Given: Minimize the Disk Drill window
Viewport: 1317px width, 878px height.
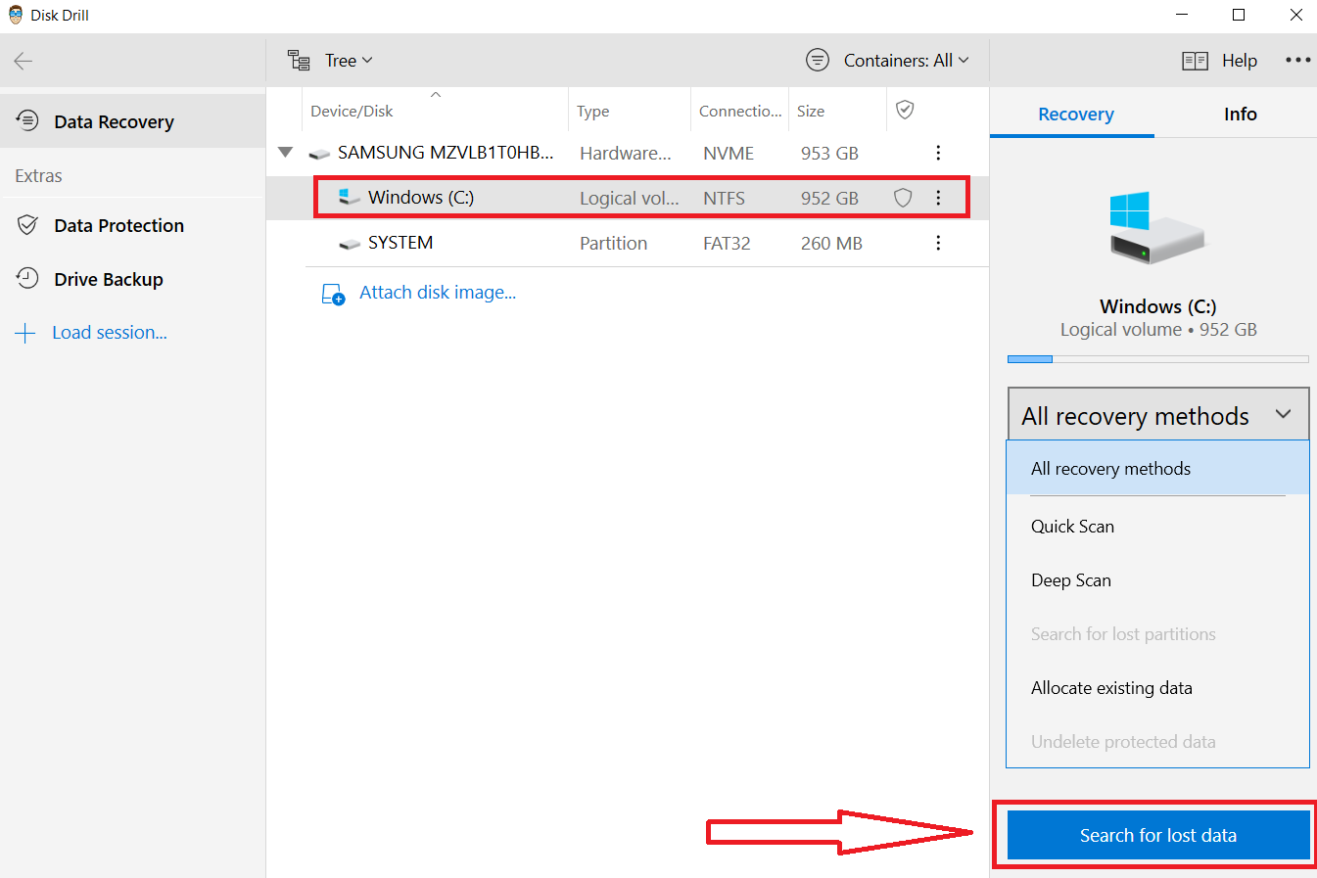Looking at the screenshot, I should click(x=1182, y=15).
